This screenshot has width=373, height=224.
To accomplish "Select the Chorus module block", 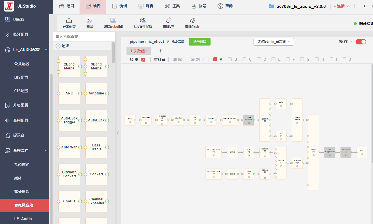I will point(69,201).
